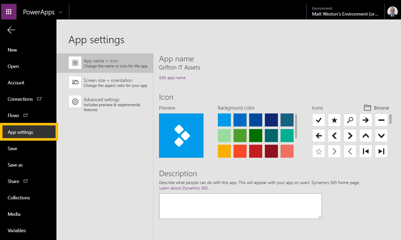Pick the red background color
This screenshot has width=401, height=240.
255,151
